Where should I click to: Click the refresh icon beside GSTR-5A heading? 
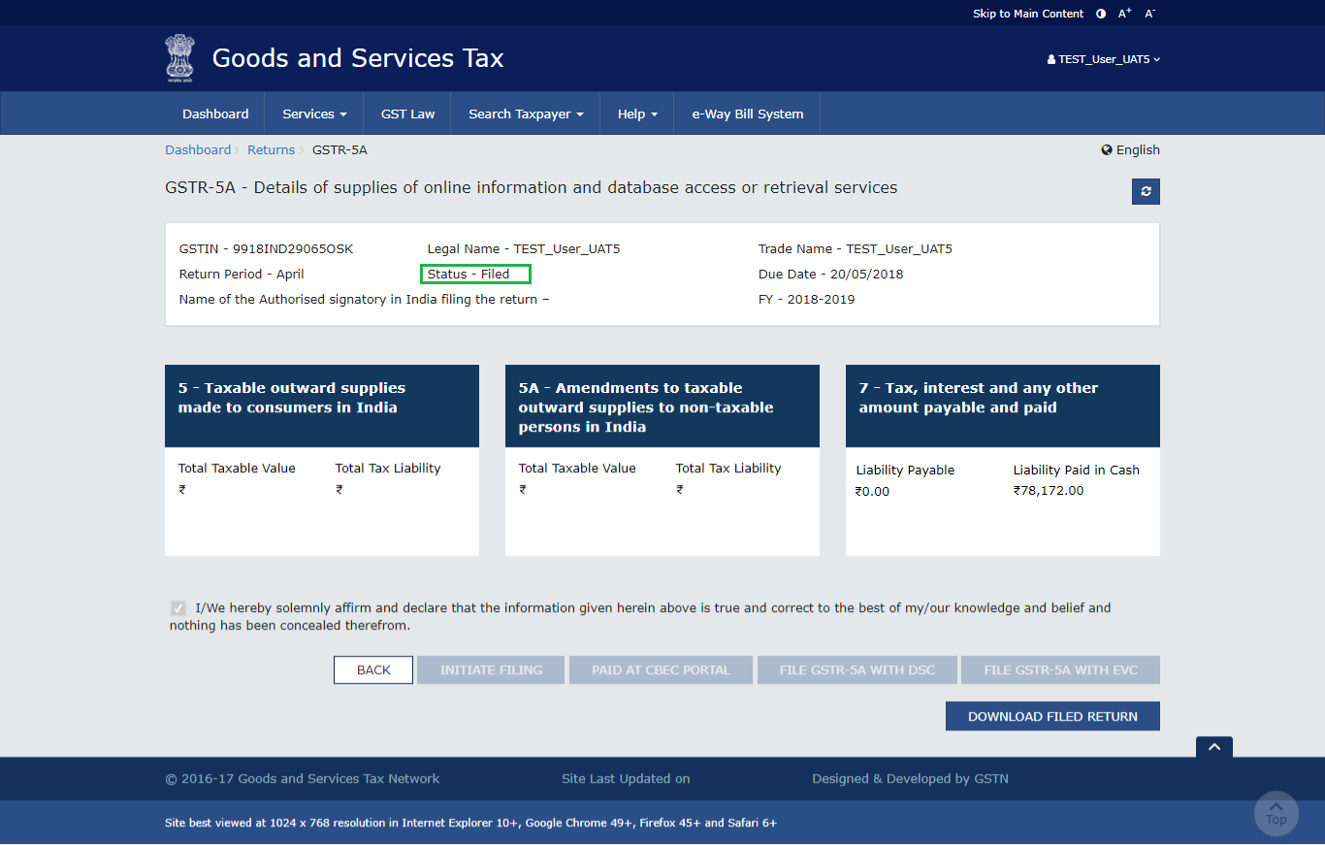click(x=1146, y=192)
